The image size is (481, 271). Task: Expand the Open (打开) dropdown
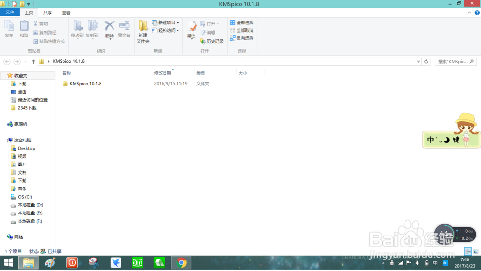(x=218, y=24)
